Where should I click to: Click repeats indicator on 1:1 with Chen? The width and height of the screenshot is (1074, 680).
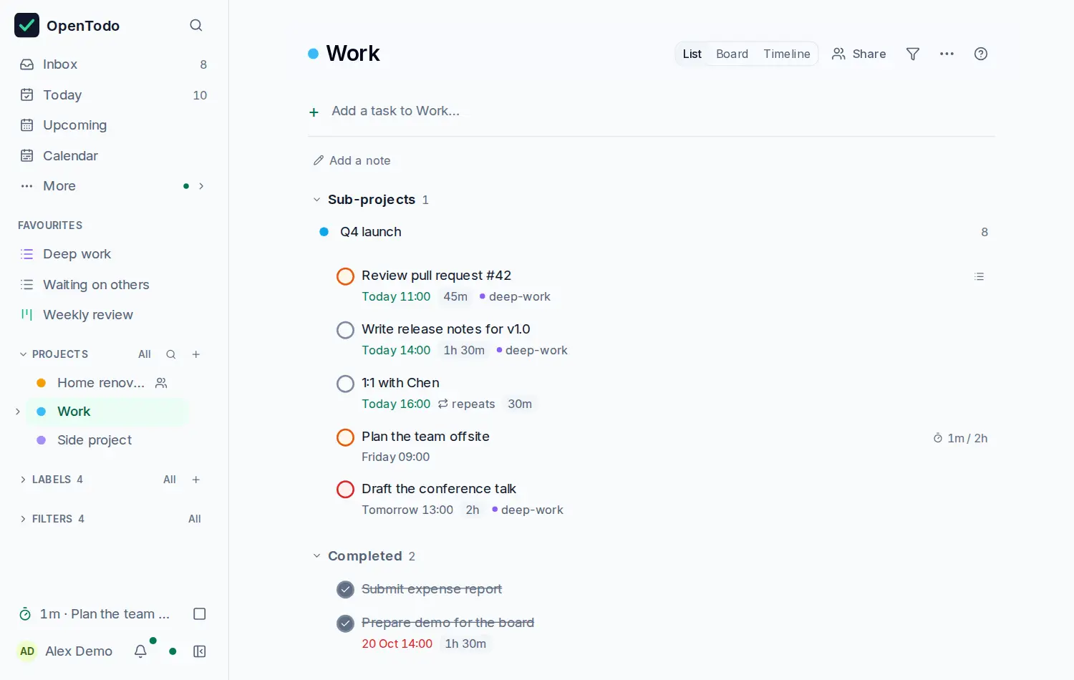[x=466, y=404]
